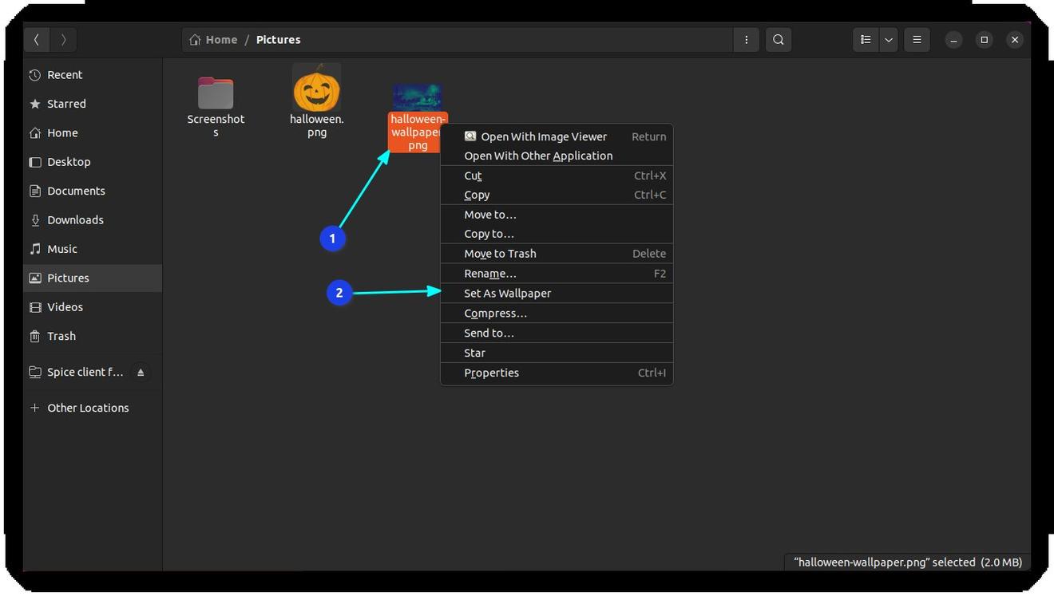Open the Starred sidebar item
Viewport: 1054px width, 596px height.
66,104
